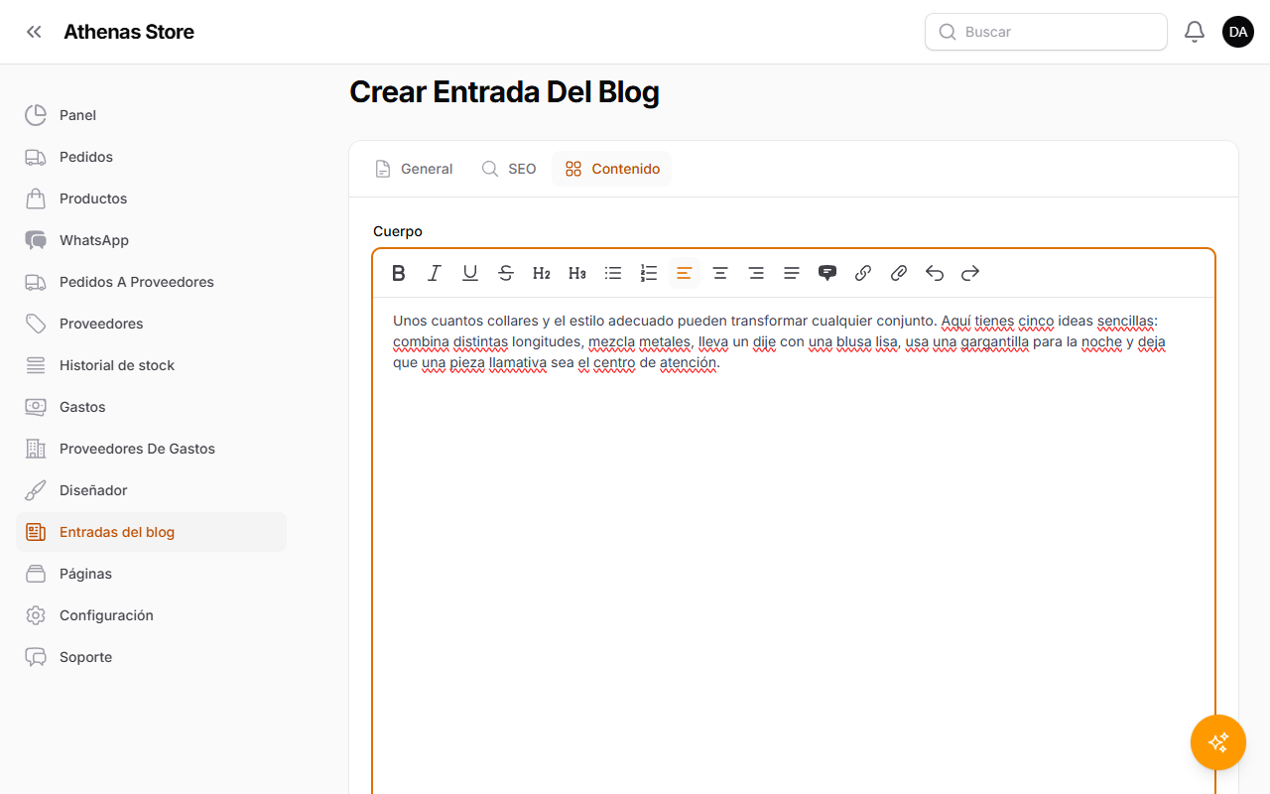Apply strikethrough formatting in the editor

pos(506,273)
